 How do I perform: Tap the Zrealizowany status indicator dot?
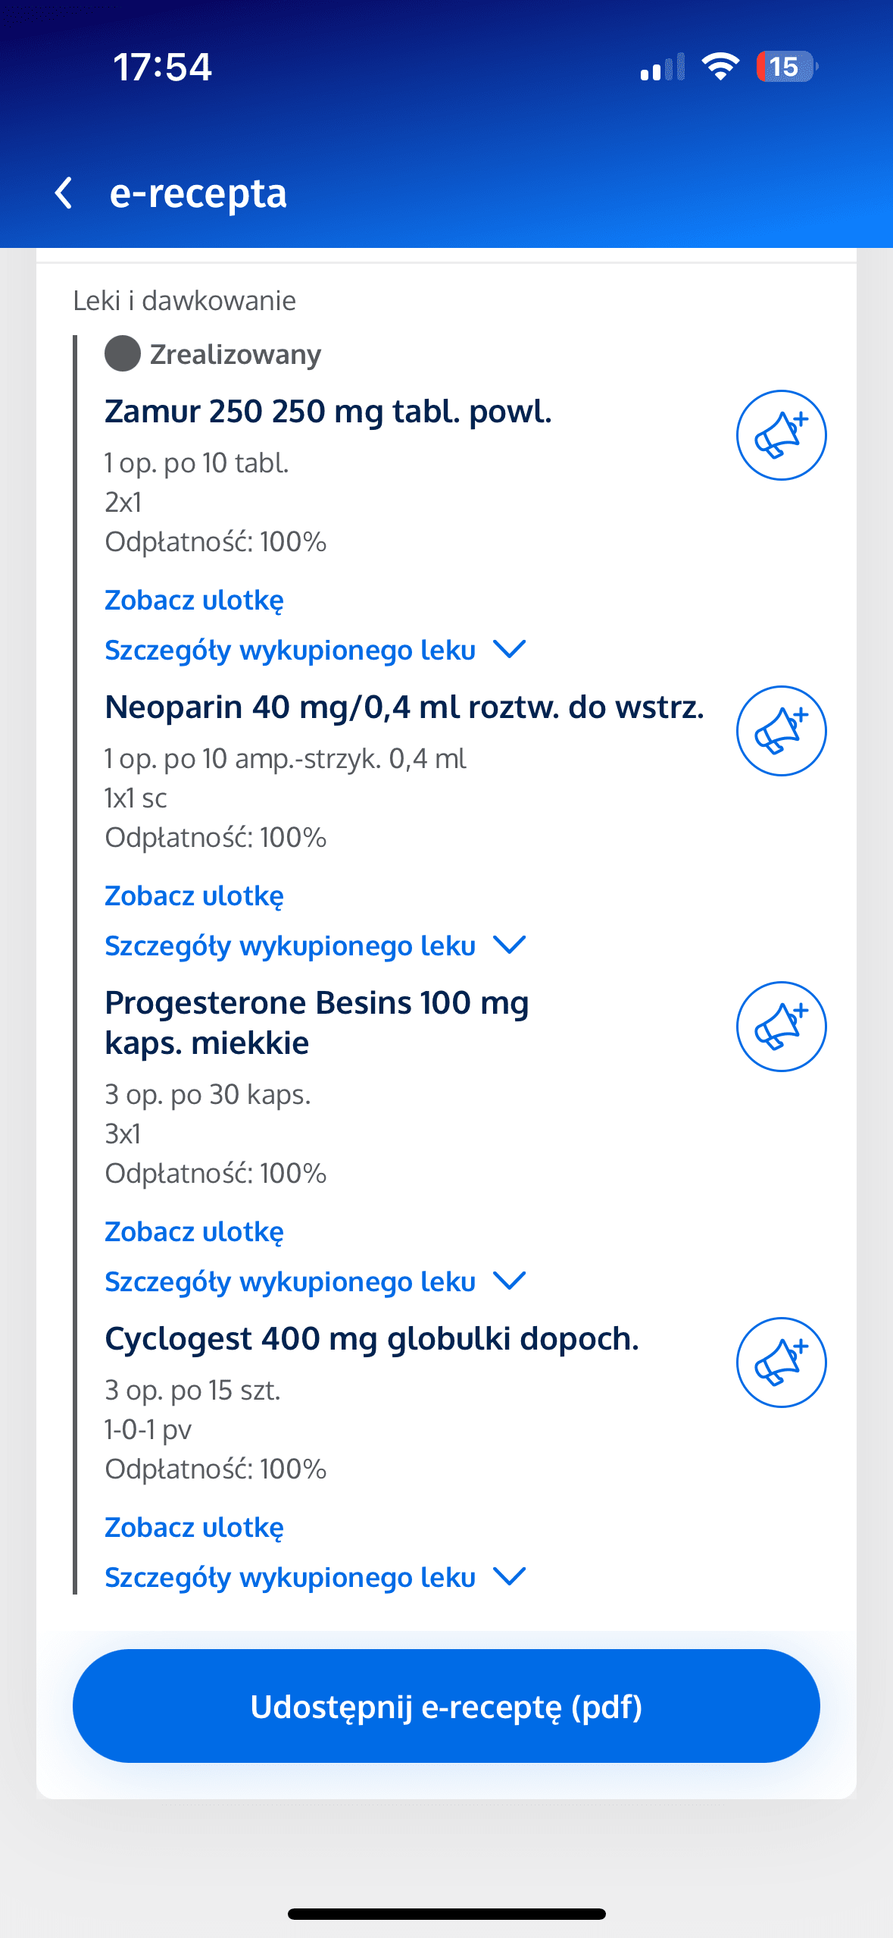123,354
